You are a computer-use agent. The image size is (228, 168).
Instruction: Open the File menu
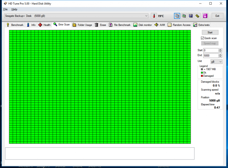point(5,9)
